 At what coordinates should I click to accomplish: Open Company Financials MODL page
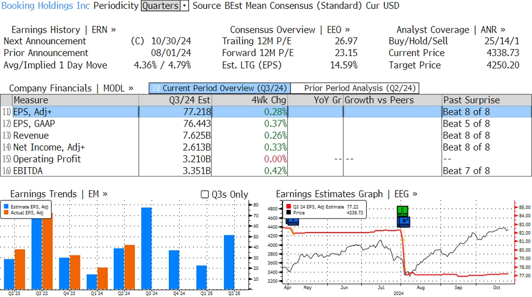click(x=71, y=88)
